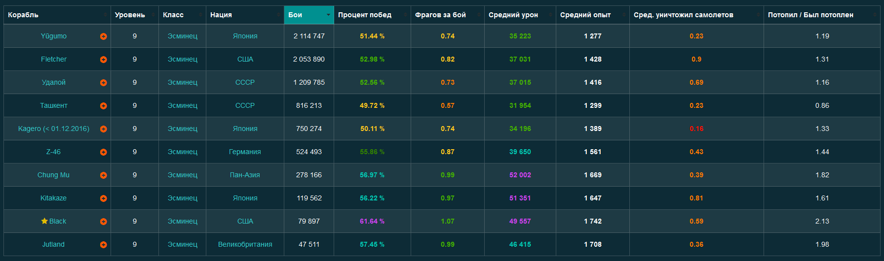This screenshot has width=884, height=261.
Task: Sort by the Корабль column header
Action: 57,15
